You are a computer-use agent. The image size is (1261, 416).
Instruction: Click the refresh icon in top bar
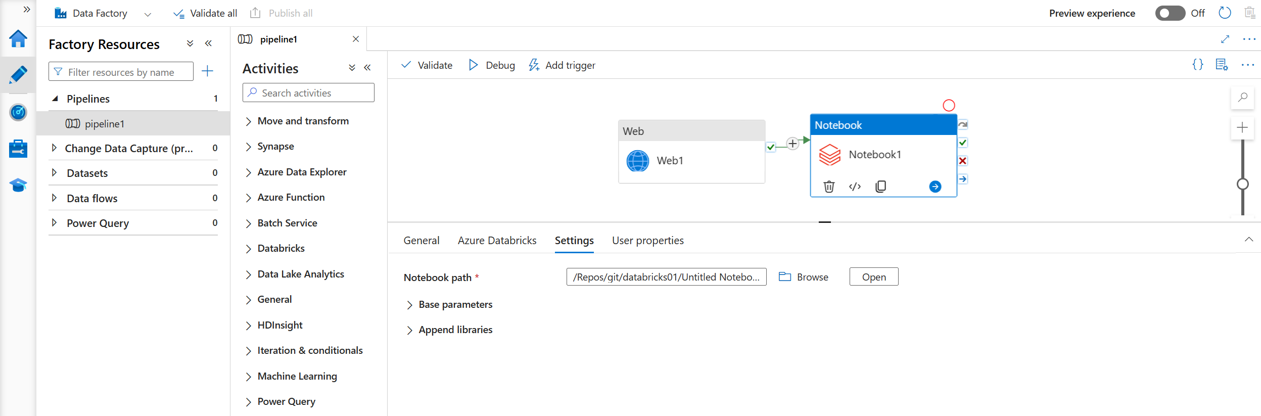click(1225, 13)
